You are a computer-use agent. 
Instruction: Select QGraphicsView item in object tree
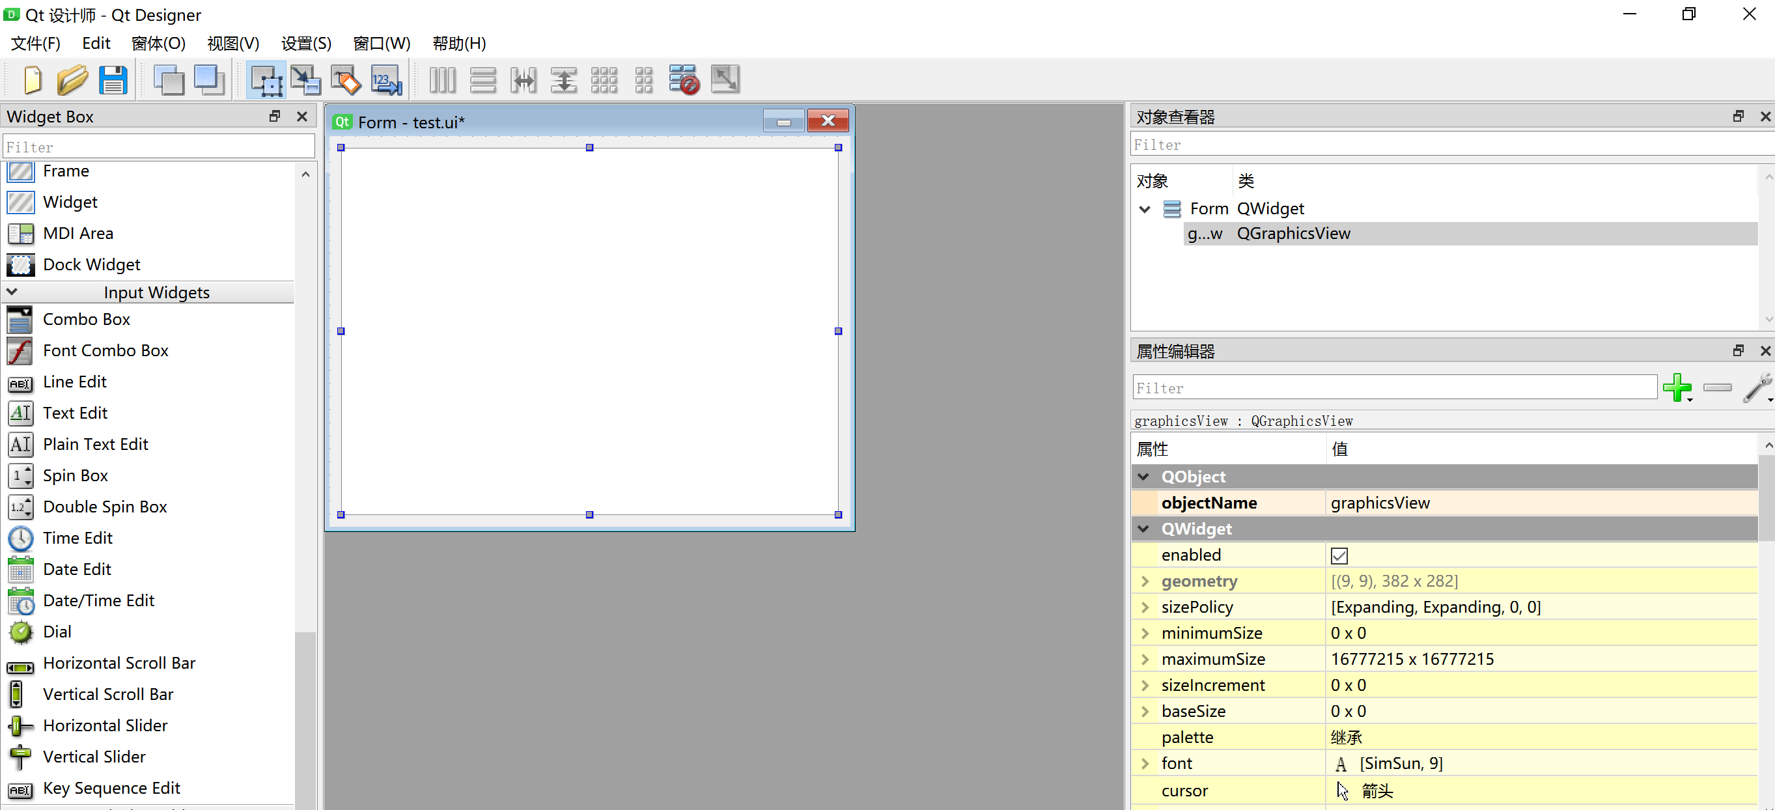point(1293,234)
